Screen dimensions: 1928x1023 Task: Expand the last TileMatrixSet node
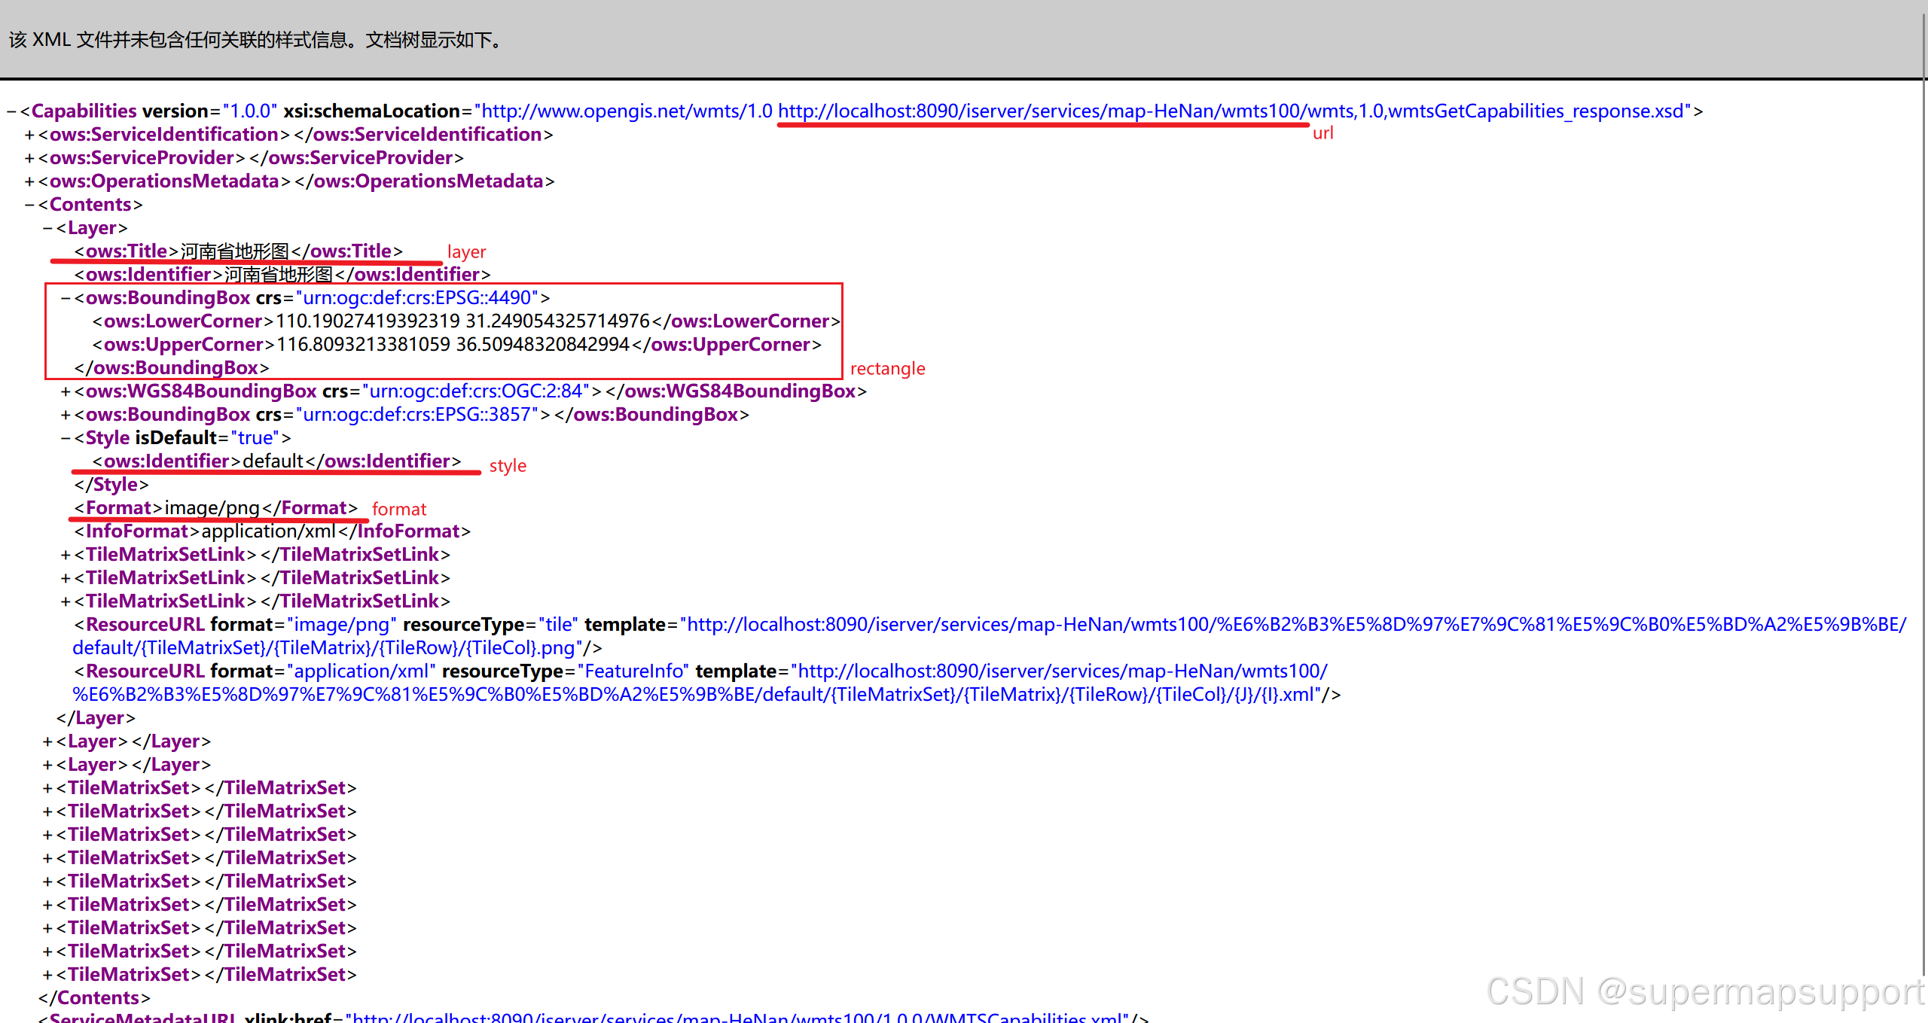click(x=47, y=975)
